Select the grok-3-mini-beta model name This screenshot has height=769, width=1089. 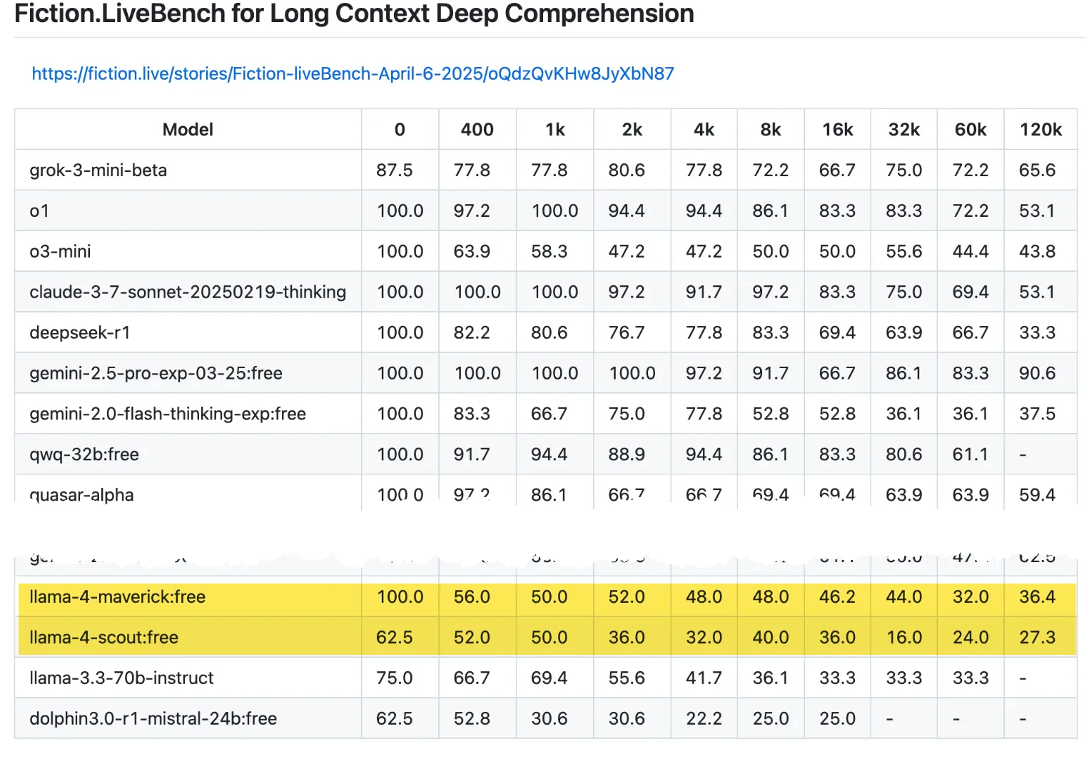[x=98, y=170]
